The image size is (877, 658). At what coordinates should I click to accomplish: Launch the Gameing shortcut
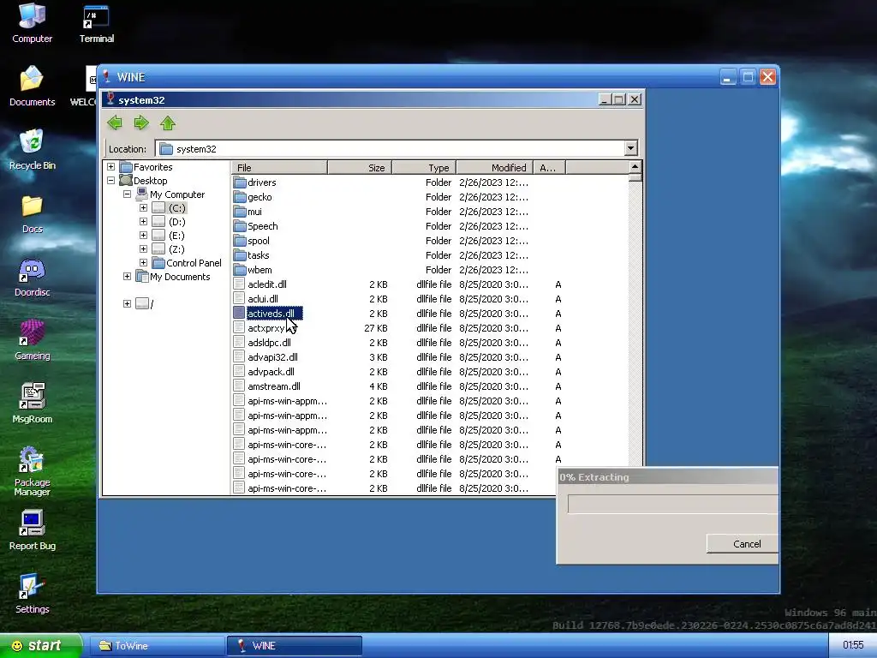point(32,340)
